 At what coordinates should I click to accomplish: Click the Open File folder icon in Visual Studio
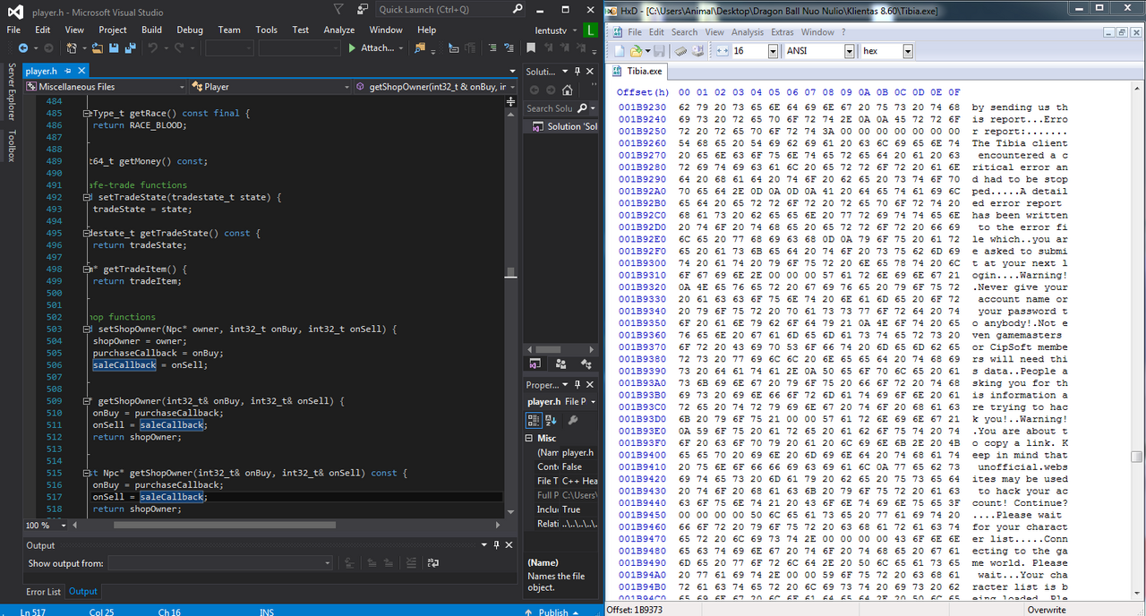pos(99,48)
